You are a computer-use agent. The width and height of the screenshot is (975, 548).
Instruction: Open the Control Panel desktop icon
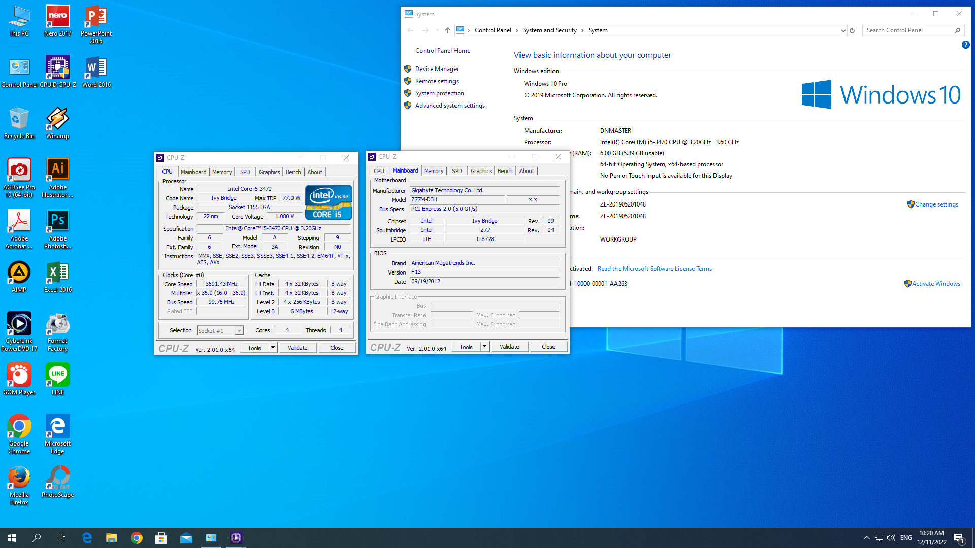click(x=19, y=73)
